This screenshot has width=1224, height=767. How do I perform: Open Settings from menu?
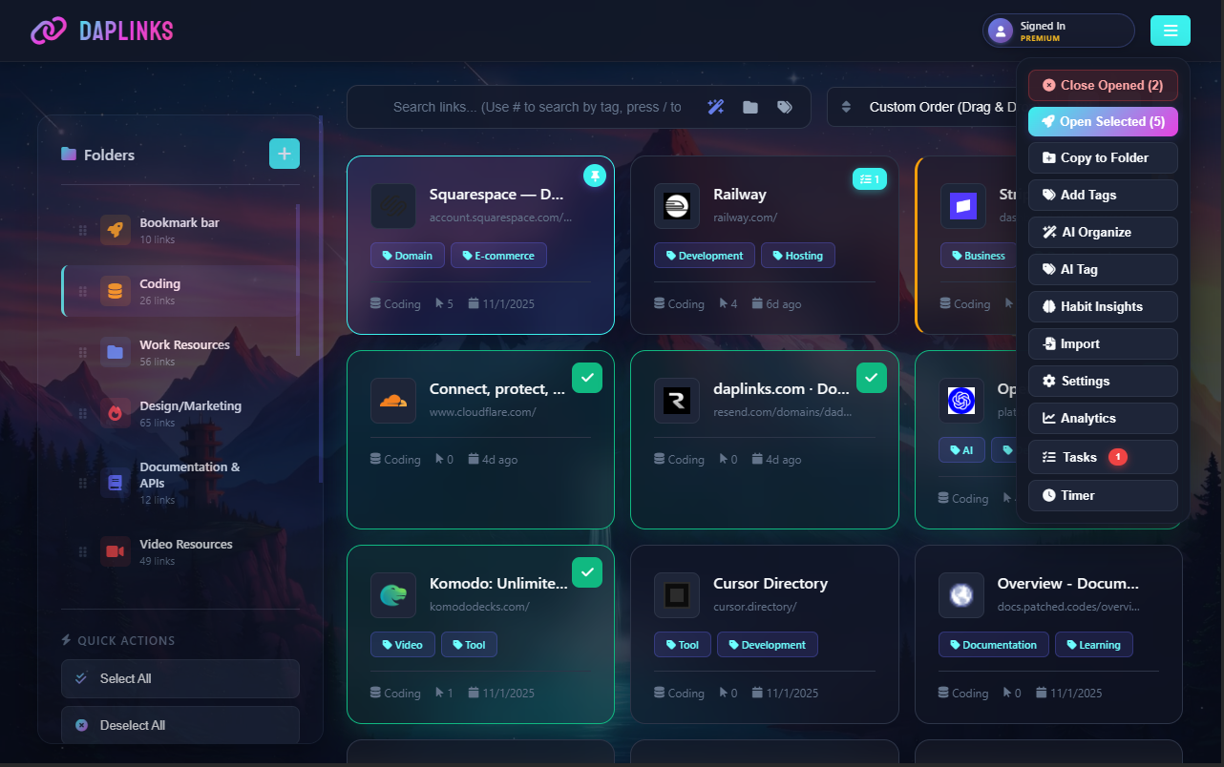click(x=1103, y=381)
